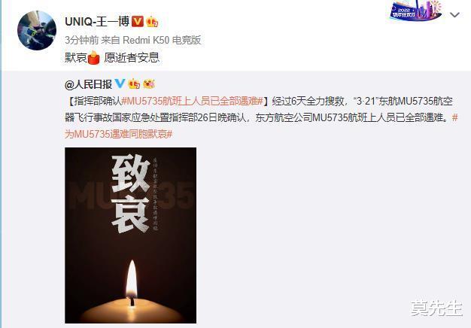Viewport: 471px width, 328px height.
Task: Open the UNIQ-王一博 username link
Action: (x=97, y=22)
